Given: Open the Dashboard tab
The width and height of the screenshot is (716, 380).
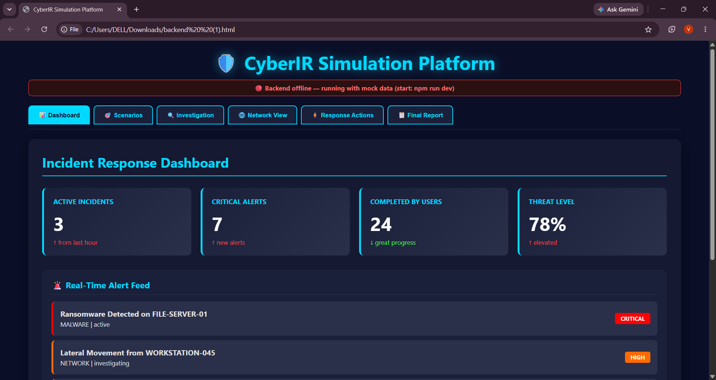Looking at the screenshot, I should (59, 115).
